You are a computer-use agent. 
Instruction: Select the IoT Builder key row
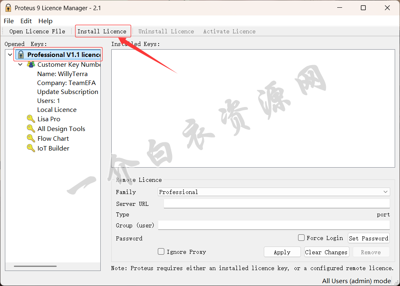[53, 148]
